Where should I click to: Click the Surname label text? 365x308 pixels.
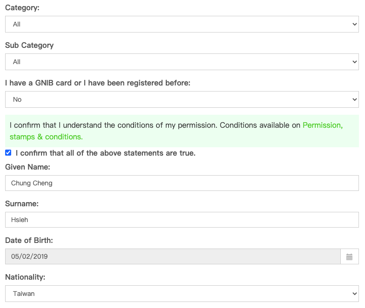22,203
